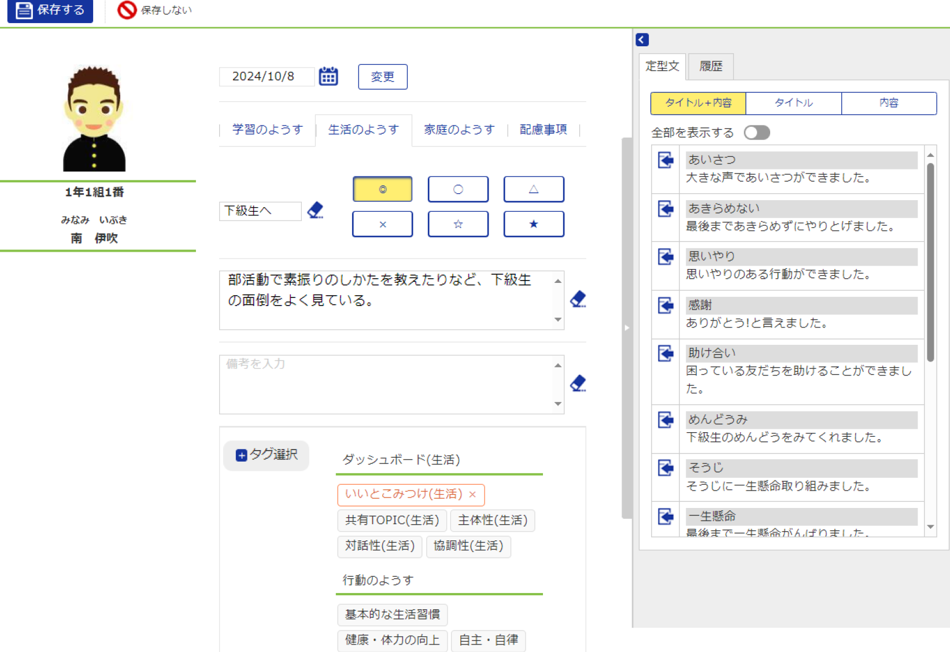Remove the いいとこみつけ(生活) tag

coord(472,495)
